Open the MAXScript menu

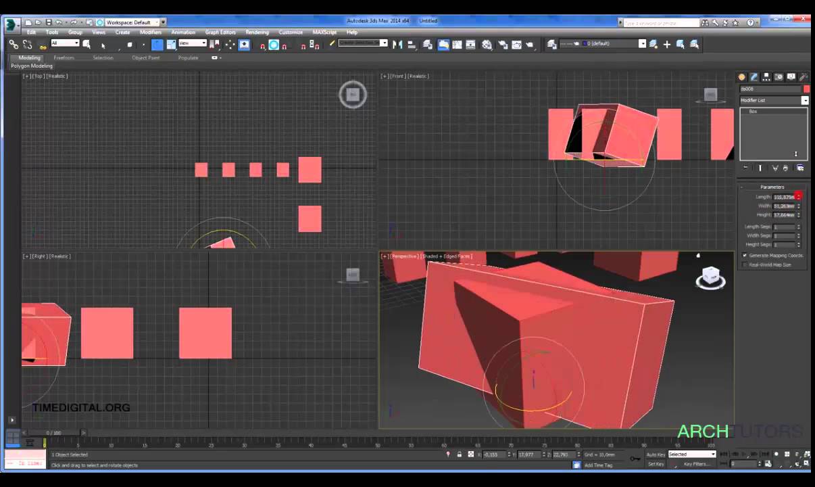coord(324,32)
